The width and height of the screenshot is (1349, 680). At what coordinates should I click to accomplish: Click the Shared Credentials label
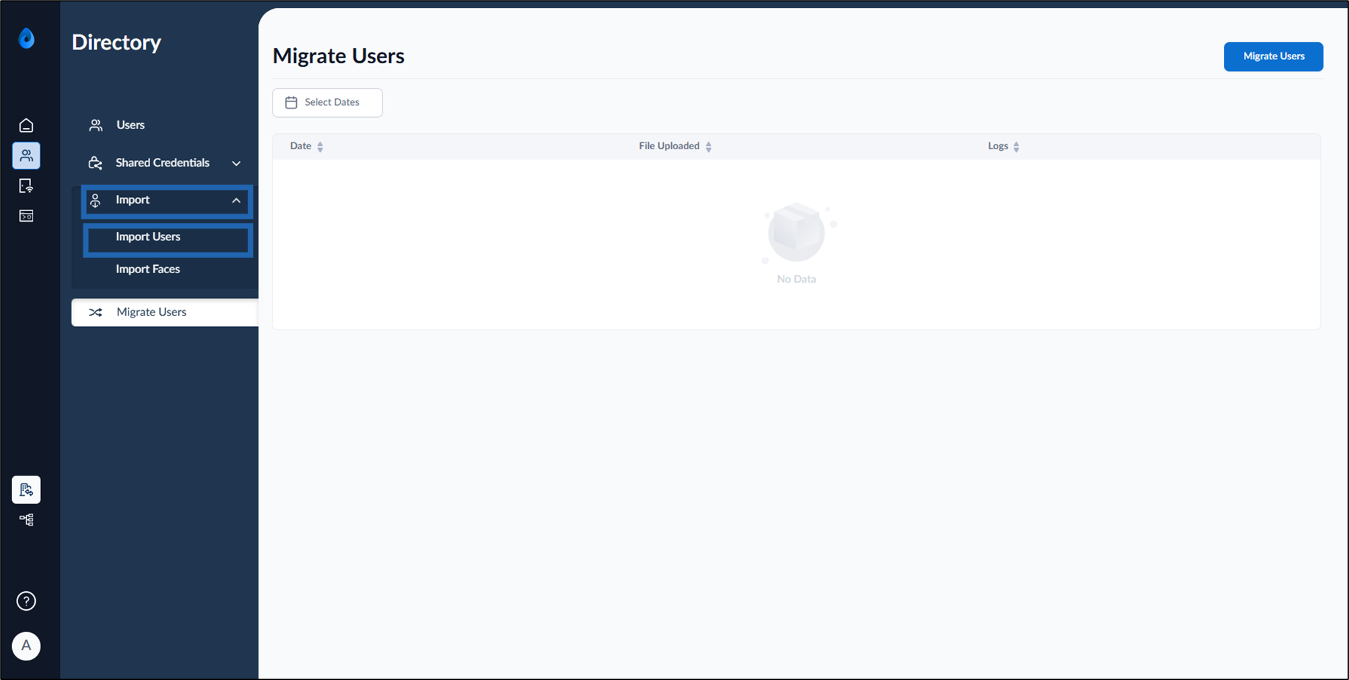[x=162, y=163]
